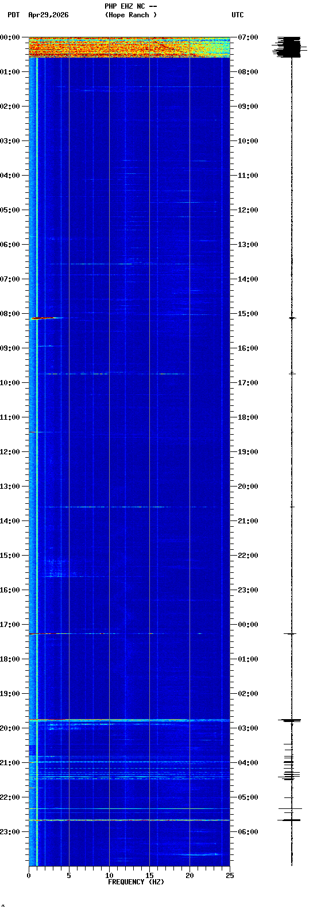Screen dimensions: 317x912
Task: Click the 'PDT' timezone label
Action: pyautogui.click(x=13, y=15)
